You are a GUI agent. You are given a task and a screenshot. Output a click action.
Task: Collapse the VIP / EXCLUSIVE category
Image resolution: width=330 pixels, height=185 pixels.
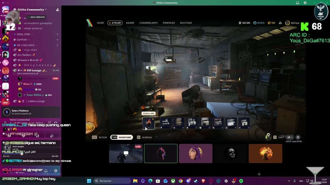coord(26,45)
